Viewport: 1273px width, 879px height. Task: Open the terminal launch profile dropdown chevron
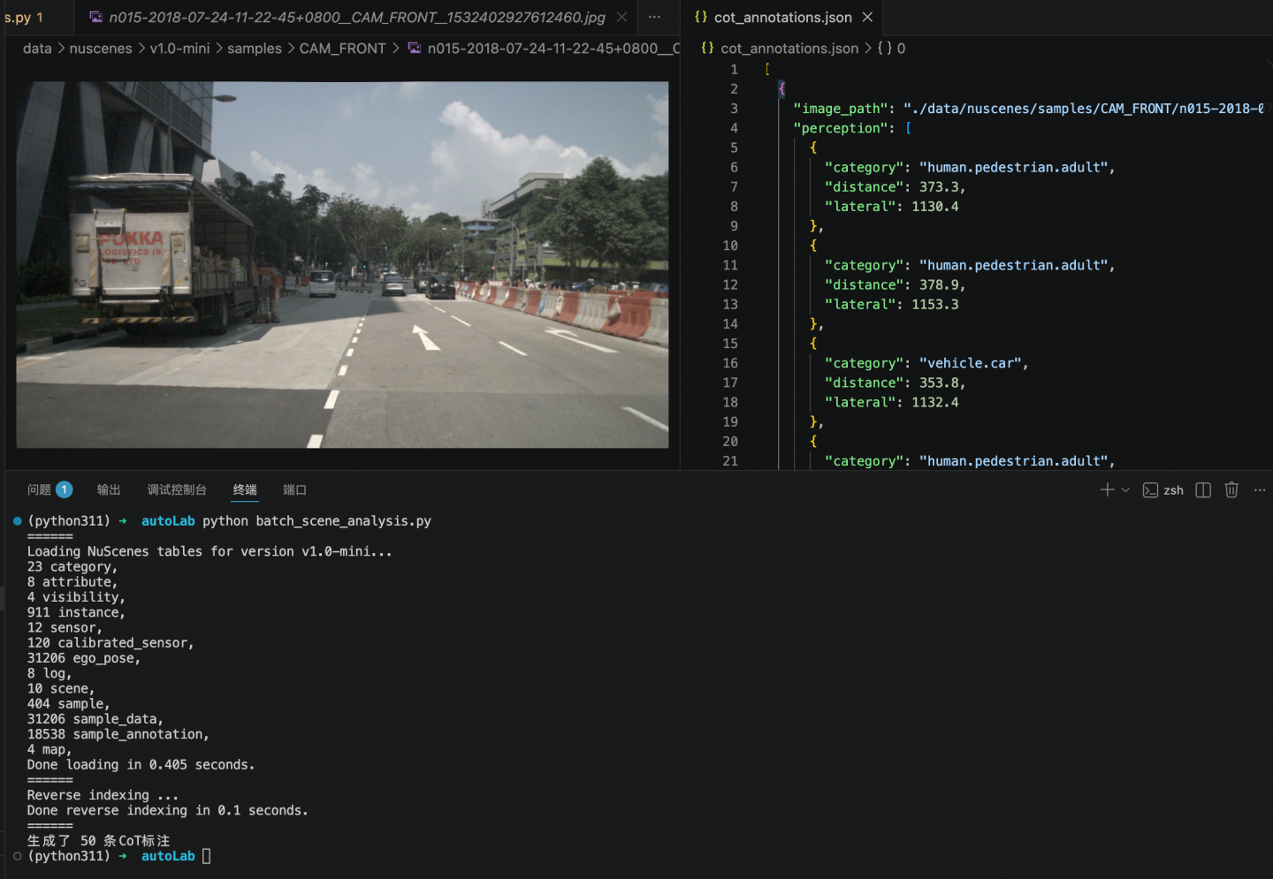click(1125, 489)
